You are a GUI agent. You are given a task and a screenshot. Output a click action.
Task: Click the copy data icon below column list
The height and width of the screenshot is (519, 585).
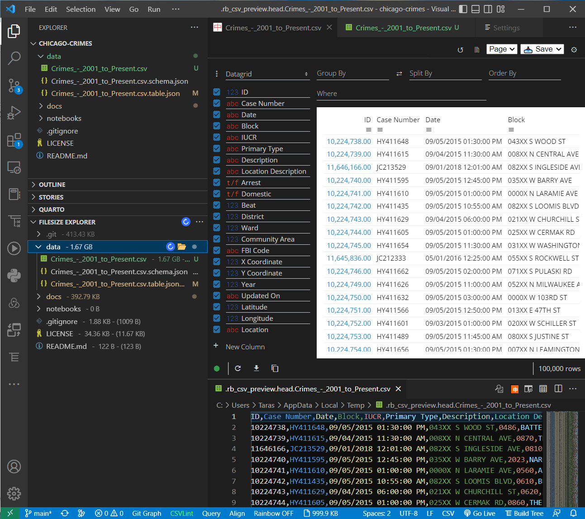pyautogui.click(x=275, y=368)
